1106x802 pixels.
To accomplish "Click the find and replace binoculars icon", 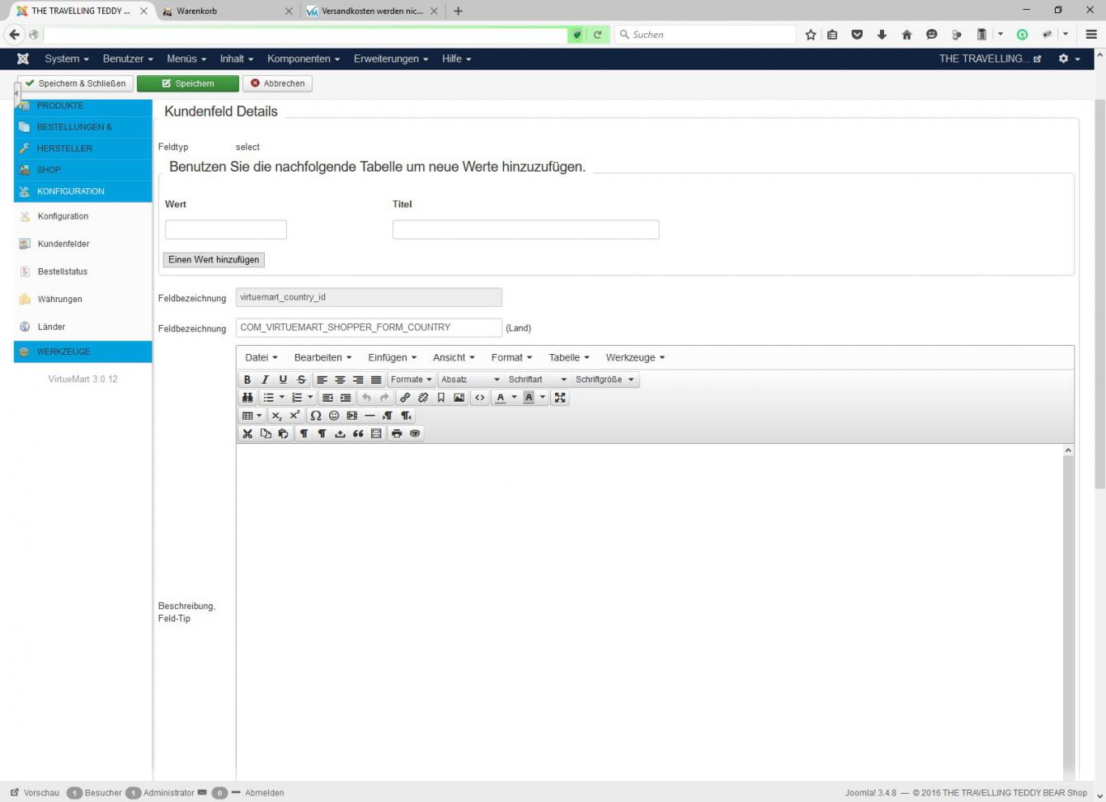I will click(x=247, y=398).
